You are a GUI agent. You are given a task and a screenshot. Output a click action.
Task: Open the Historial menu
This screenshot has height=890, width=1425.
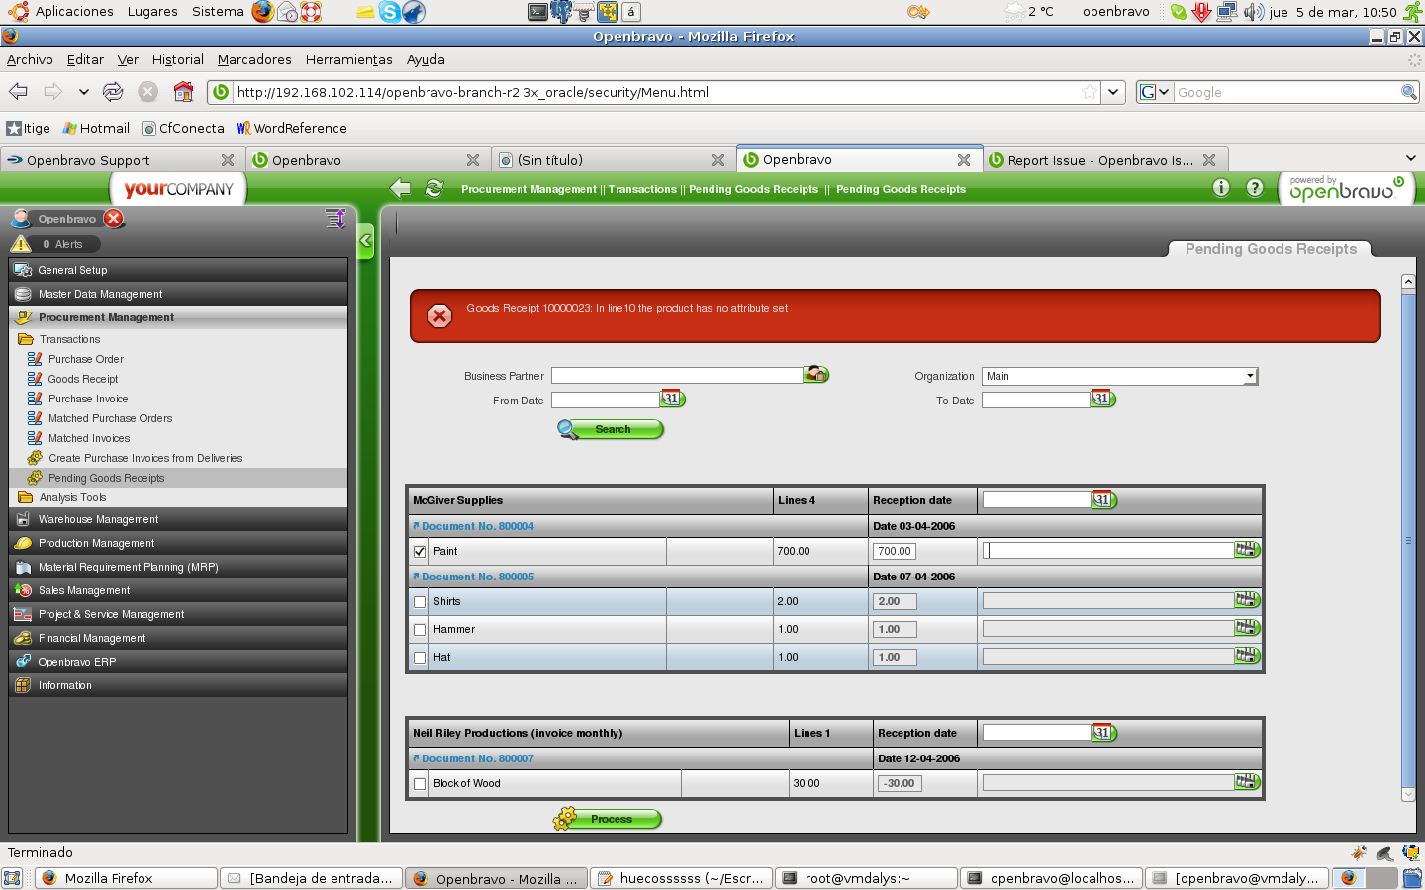pos(177,59)
